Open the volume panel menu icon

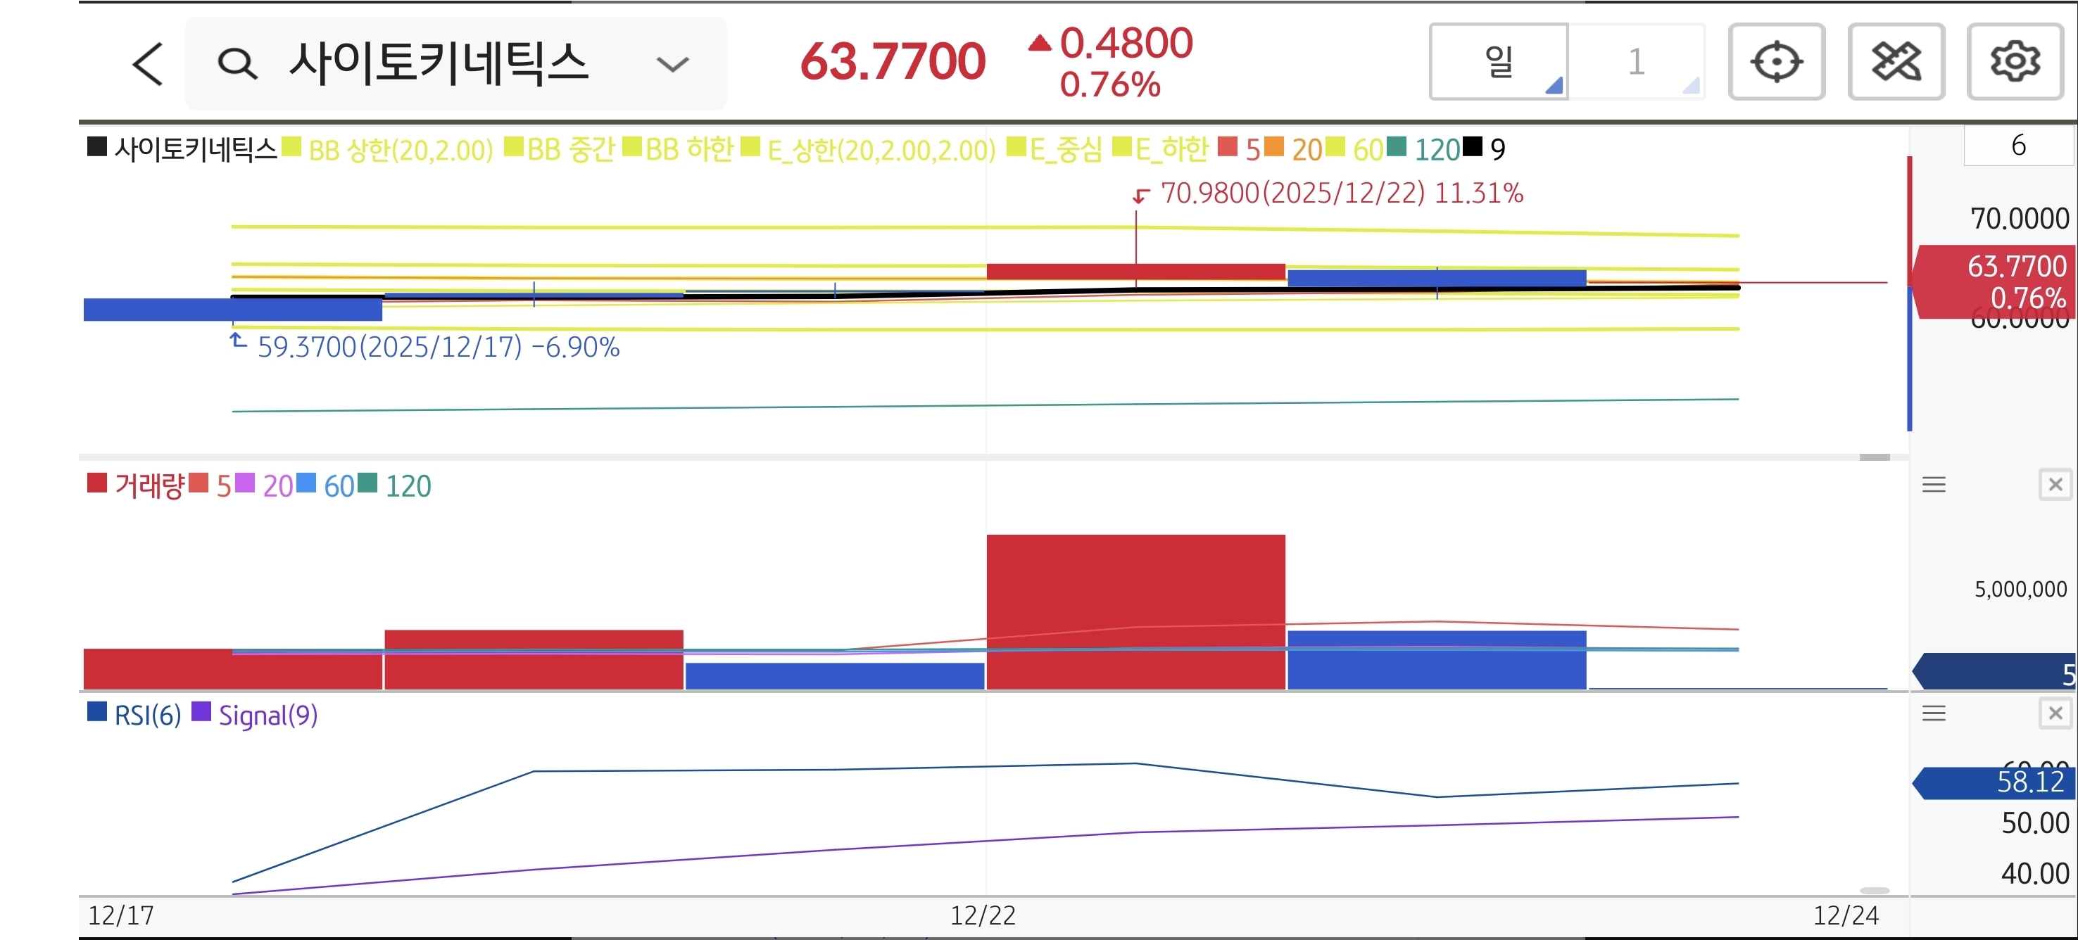point(1934,485)
